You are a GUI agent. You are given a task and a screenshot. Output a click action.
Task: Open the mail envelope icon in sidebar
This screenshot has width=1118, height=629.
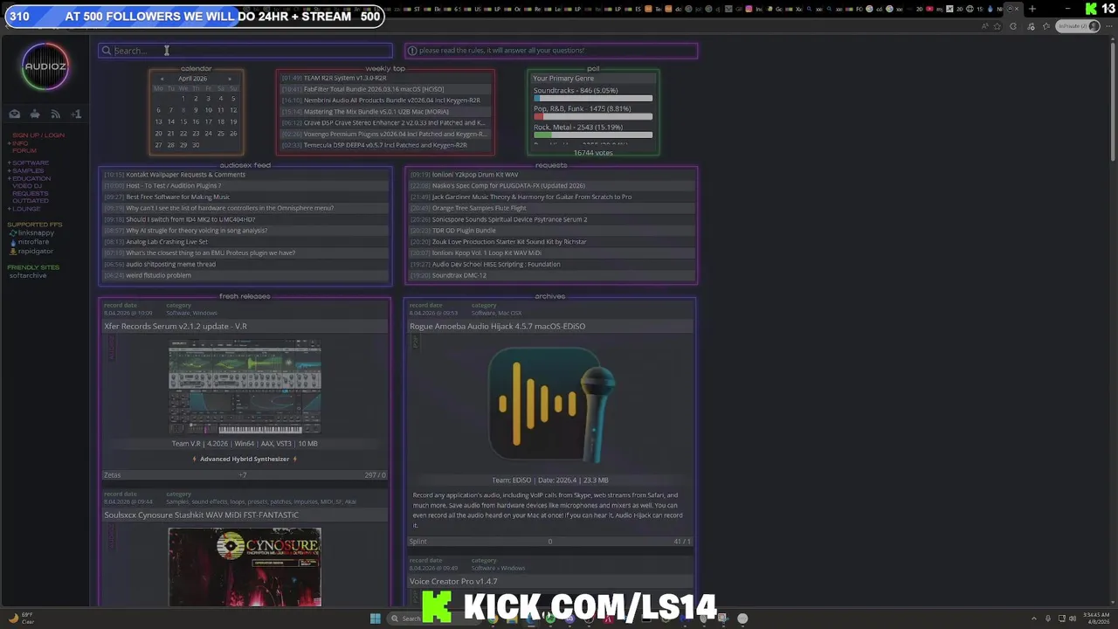tap(15, 114)
